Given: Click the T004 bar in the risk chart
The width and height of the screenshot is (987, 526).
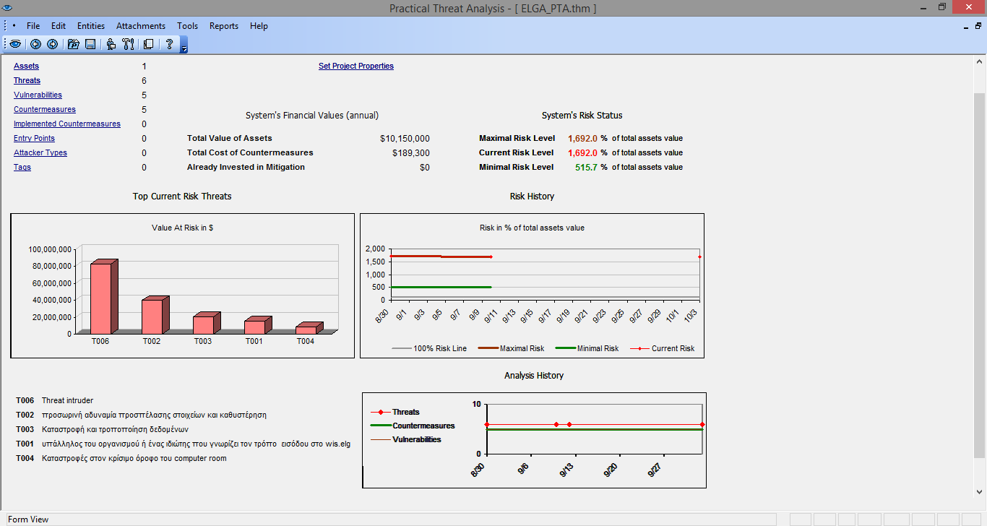Looking at the screenshot, I should [309, 328].
